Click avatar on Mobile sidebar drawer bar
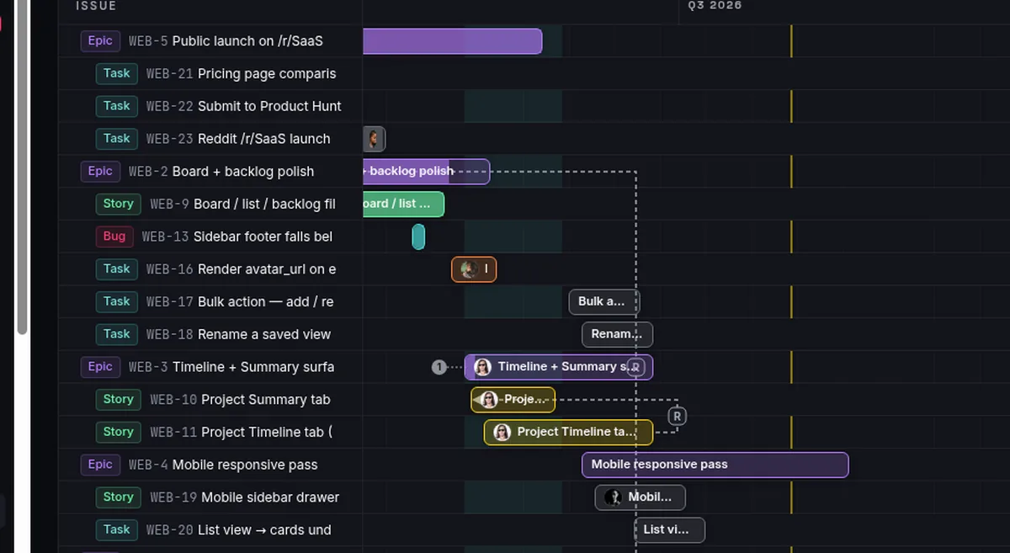This screenshot has width=1010, height=553. (x=614, y=497)
